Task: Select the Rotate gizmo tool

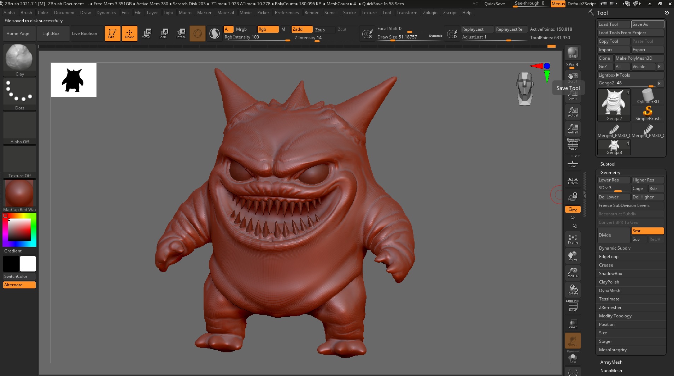Action: point(180,34)
